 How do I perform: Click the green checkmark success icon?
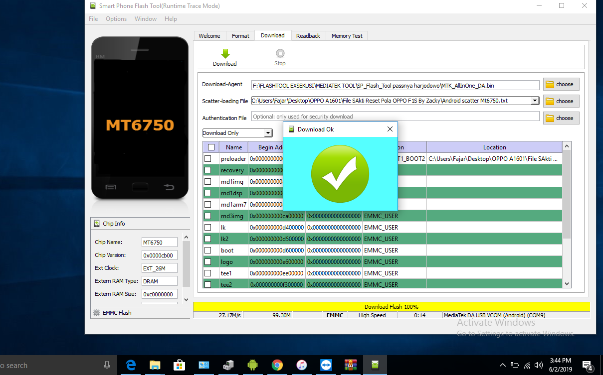pyautogui.click(x=340, y=174)
